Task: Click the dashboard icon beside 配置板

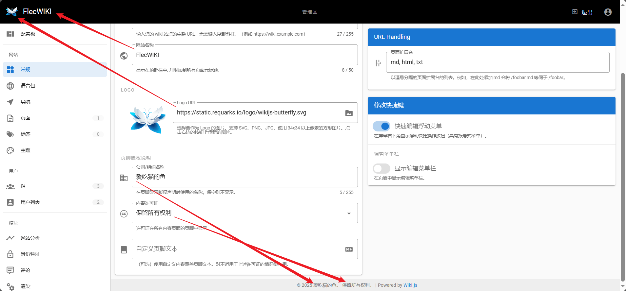Action: (x=10, y=34)
